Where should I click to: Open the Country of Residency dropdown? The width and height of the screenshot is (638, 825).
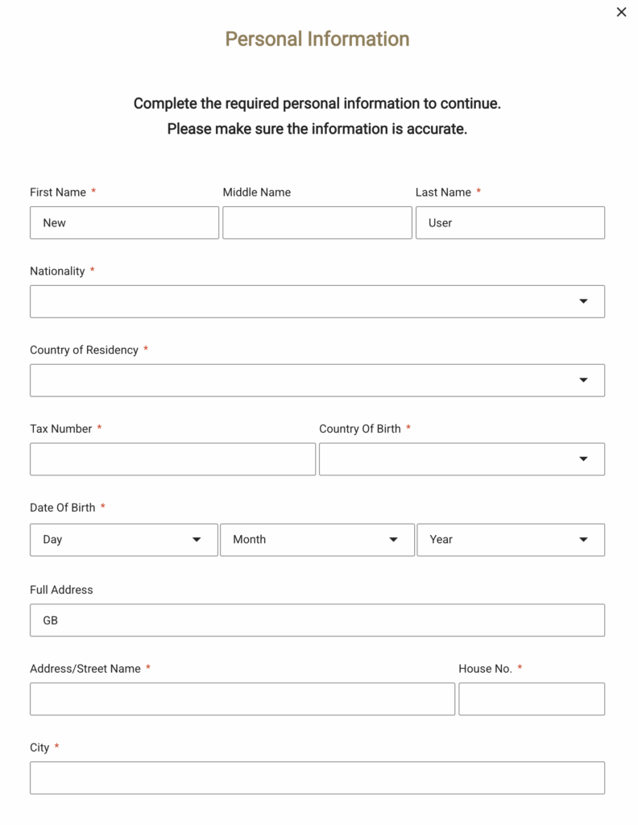coord(306,380)
